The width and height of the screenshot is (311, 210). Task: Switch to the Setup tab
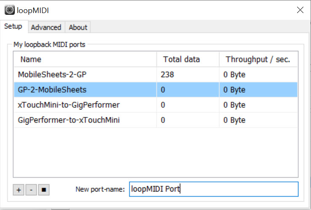click(x=14, y=27)
